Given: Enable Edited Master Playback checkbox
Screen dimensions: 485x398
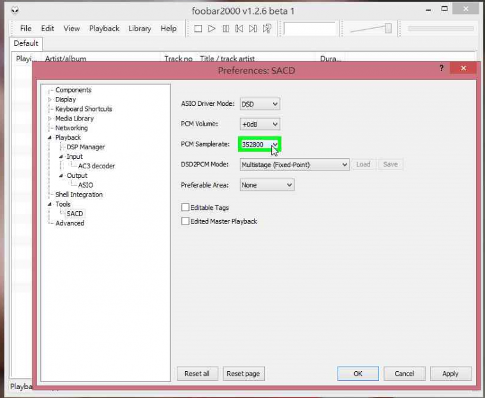Looking at the screenshot, I should tap(185, 221).
